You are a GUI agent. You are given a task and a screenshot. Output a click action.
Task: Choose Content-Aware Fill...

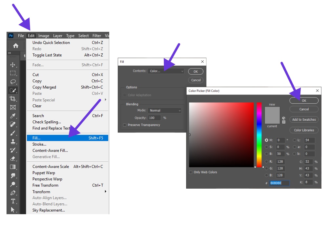pyautogui.click(x=68, y=151)
